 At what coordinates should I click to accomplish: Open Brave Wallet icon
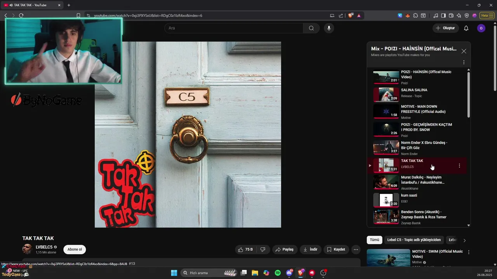451,15
